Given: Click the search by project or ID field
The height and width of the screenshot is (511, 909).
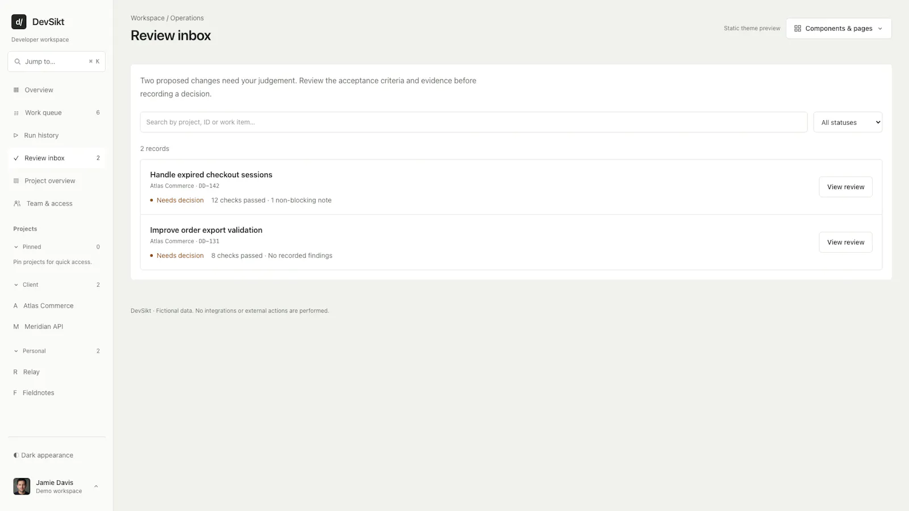Looking at the screenshot, I should pyautogui.click(x=474, y=122).
